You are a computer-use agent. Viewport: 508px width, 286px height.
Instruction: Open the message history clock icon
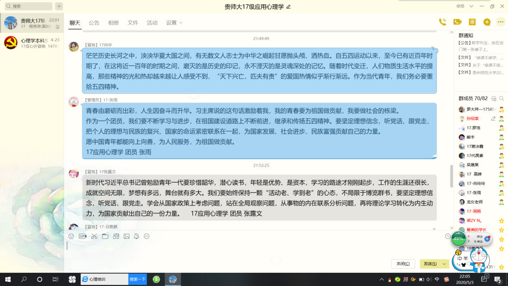coord(448,236)
